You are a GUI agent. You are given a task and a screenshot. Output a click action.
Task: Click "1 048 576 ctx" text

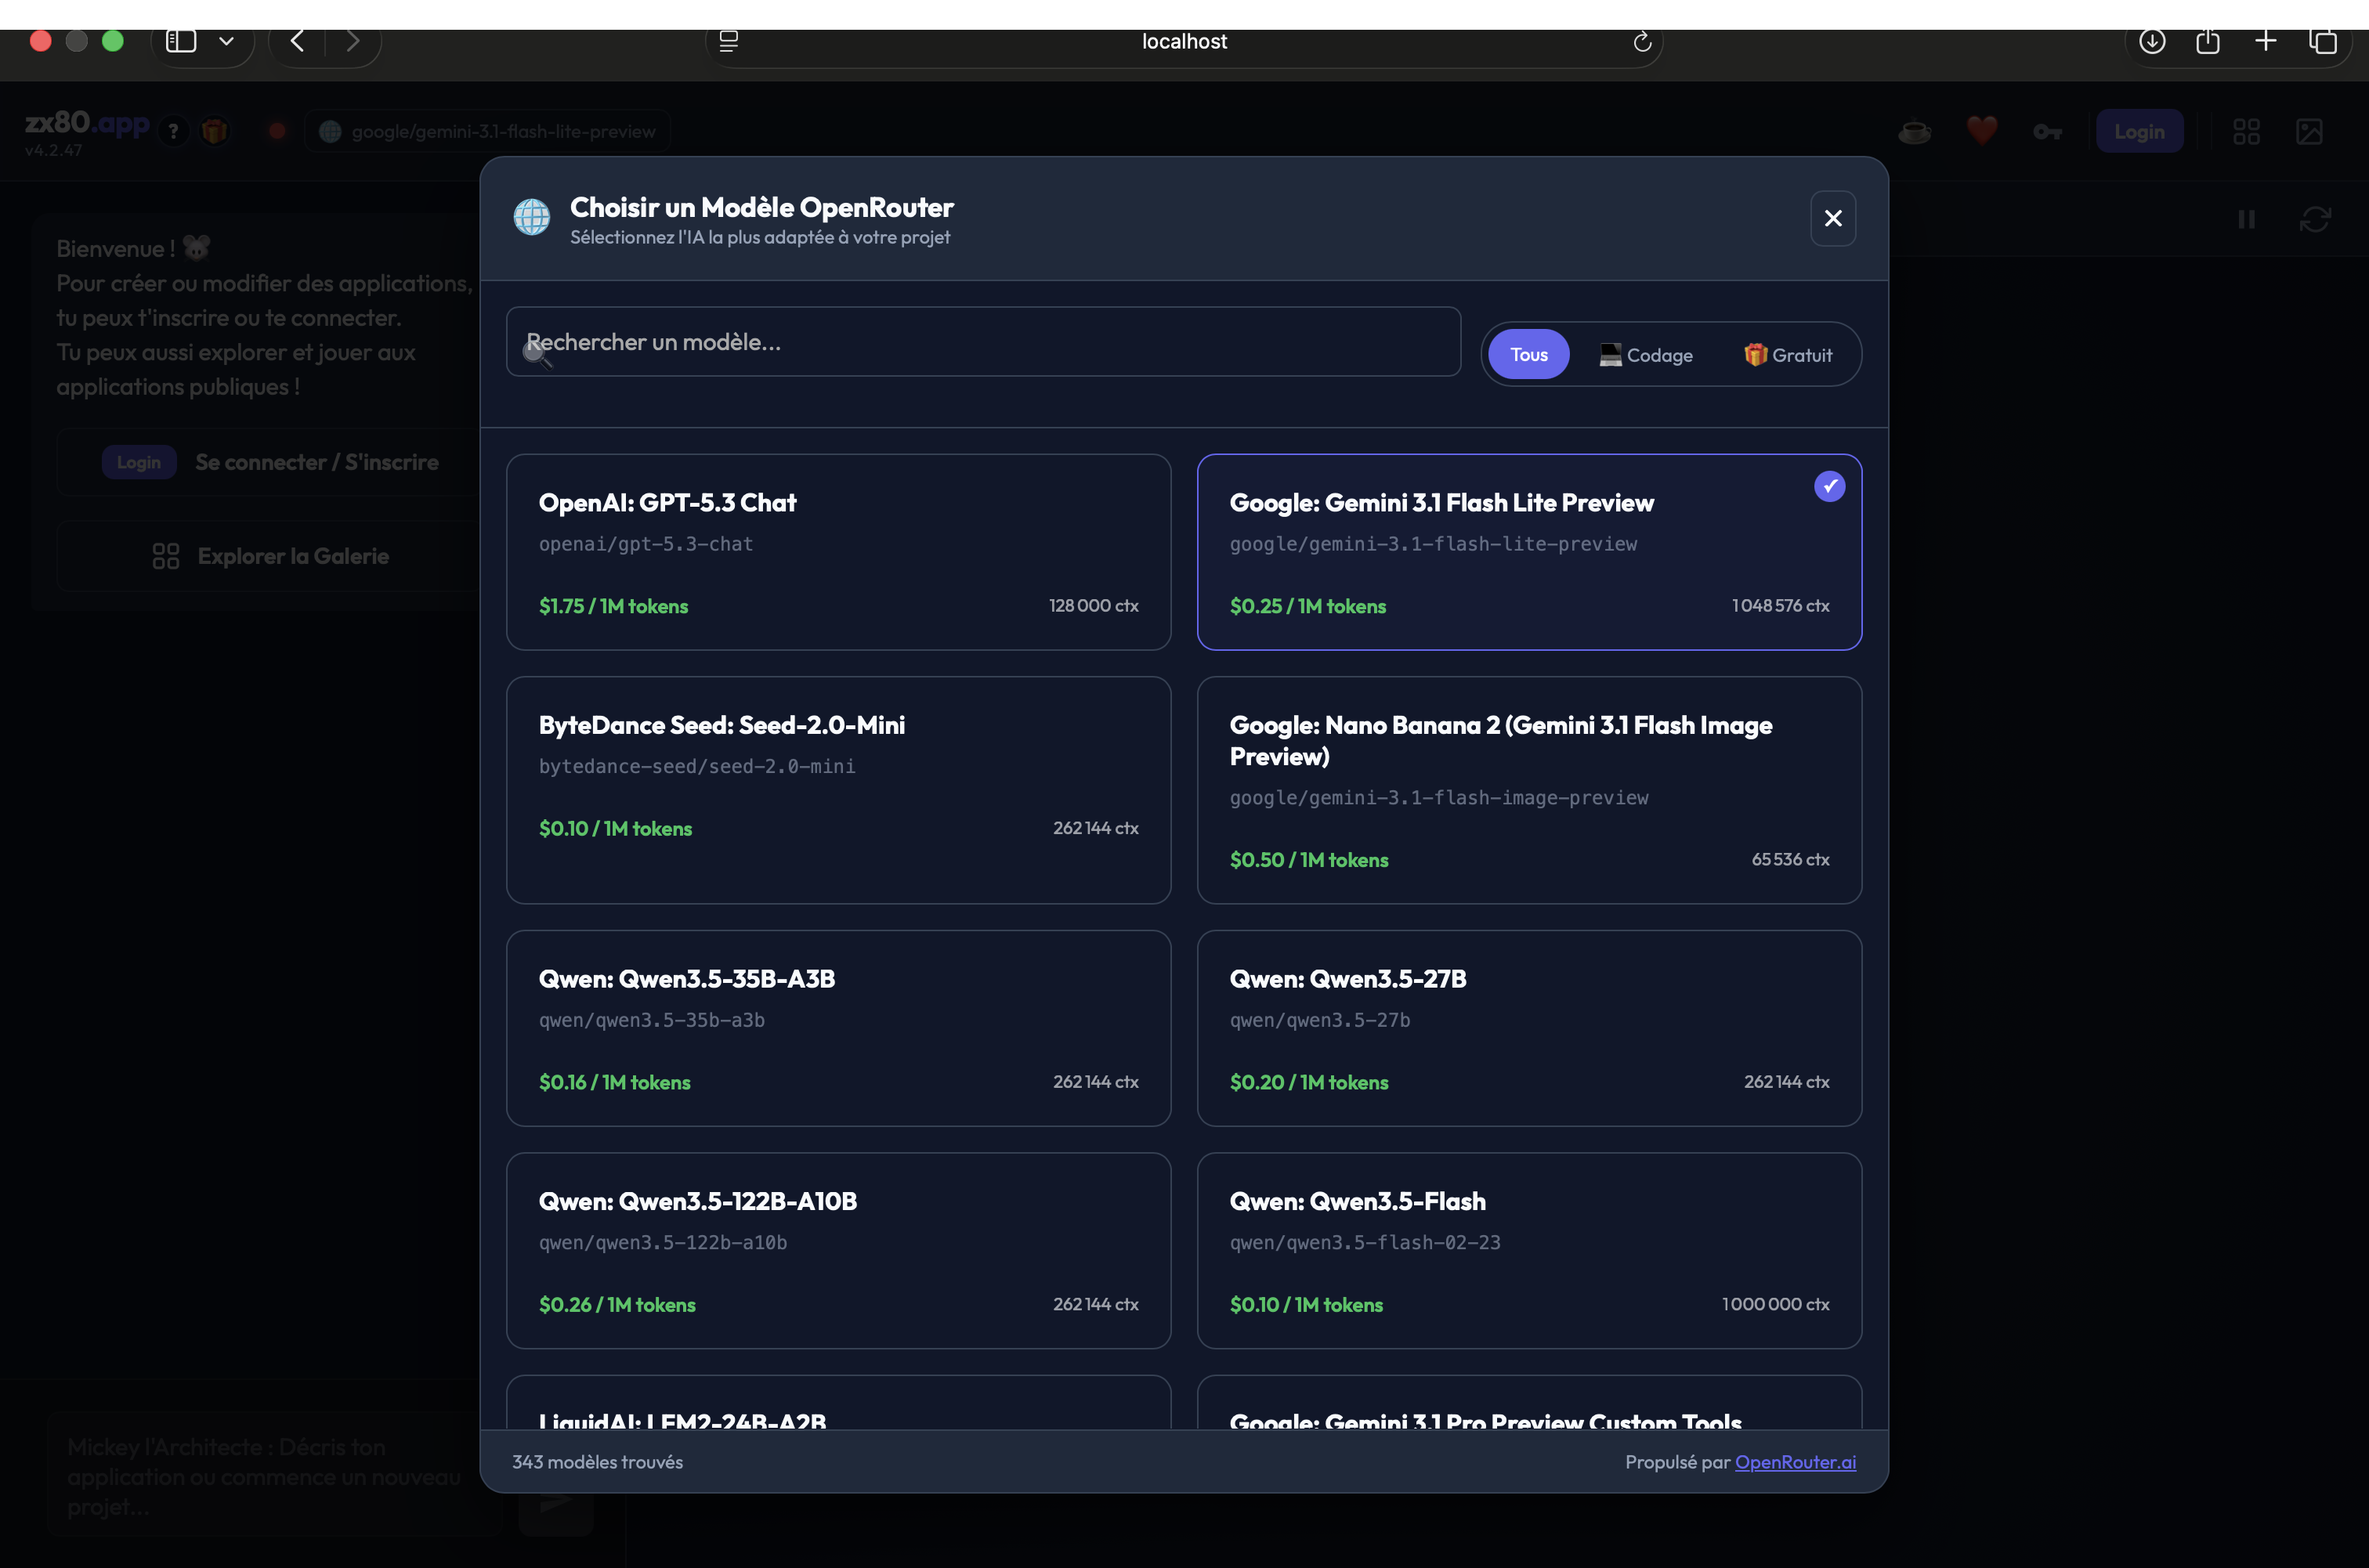coord(1780,606)
